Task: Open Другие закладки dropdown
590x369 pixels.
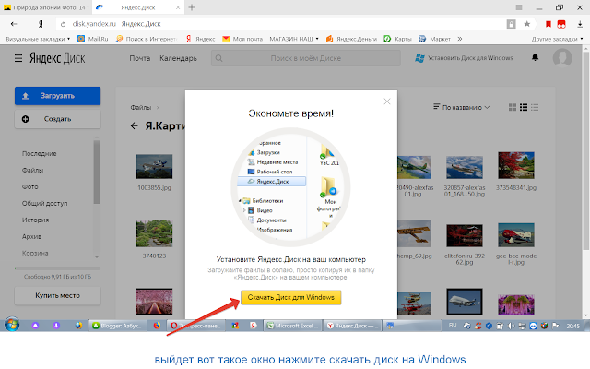Action: pos(557,39)
